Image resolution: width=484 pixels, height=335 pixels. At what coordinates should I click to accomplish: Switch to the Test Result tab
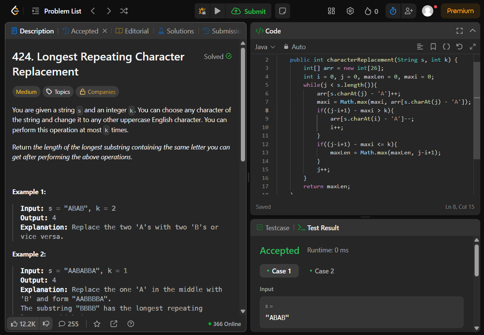point(319,228)
